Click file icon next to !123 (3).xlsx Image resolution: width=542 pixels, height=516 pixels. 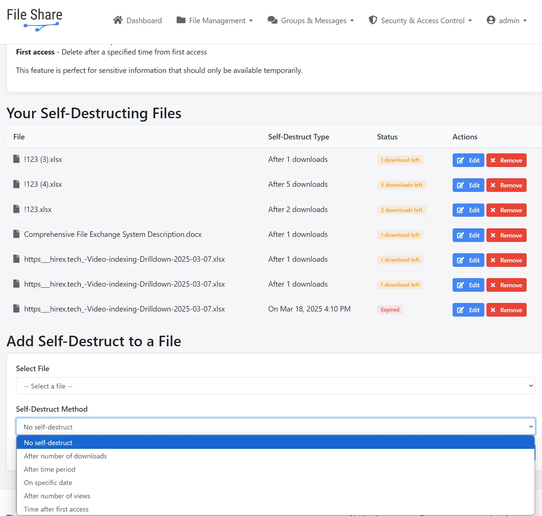point(16,159)
